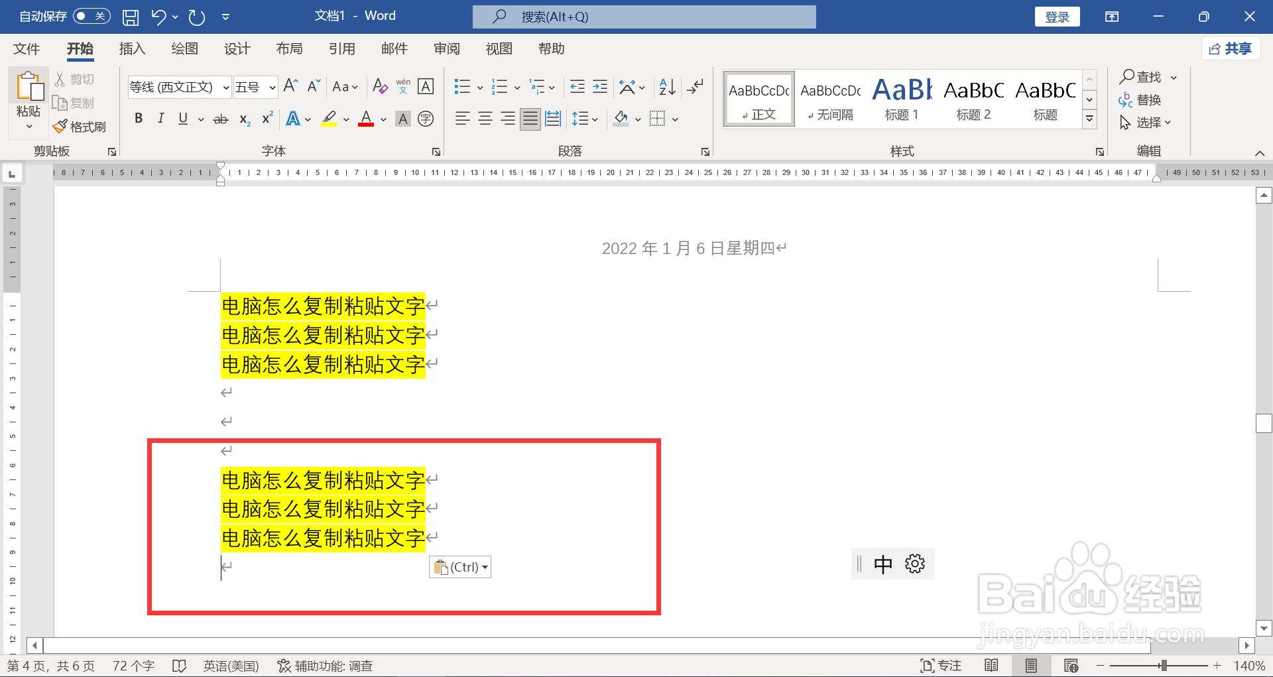The image size is (1273, 677).
Task: Click the 登录 button
Action: point(1057,16)
